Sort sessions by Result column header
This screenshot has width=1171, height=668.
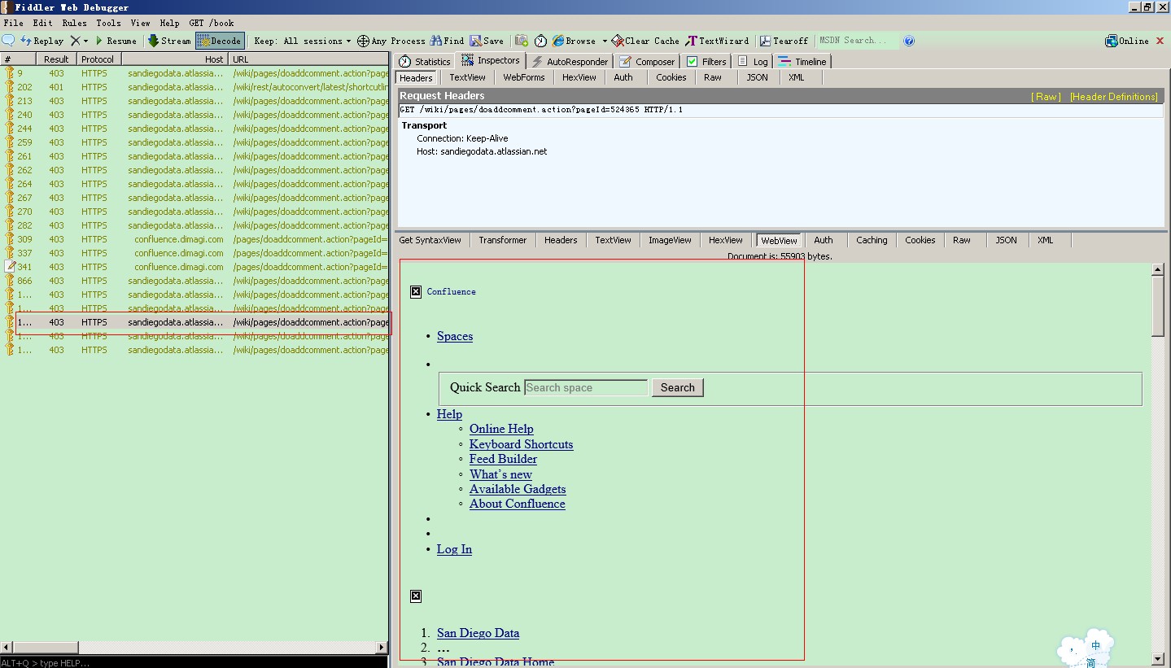56,59
